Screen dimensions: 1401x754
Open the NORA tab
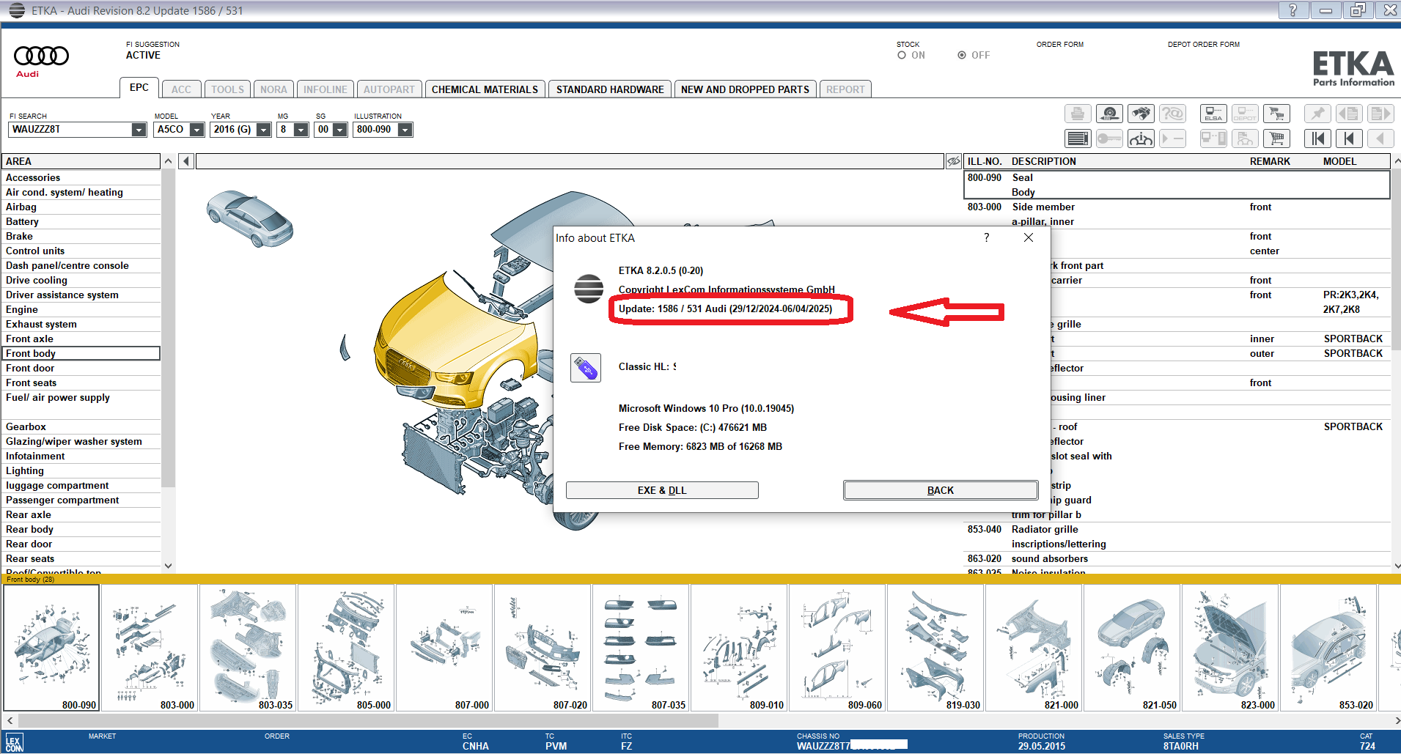(x=273, y=89)
